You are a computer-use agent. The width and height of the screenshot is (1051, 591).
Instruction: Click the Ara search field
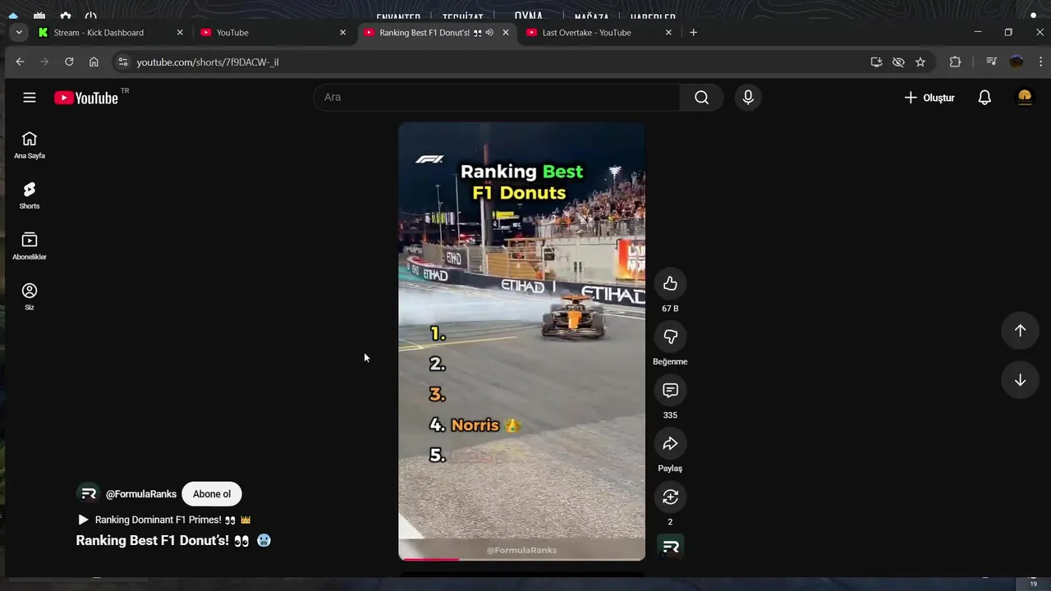click(496, 98)
